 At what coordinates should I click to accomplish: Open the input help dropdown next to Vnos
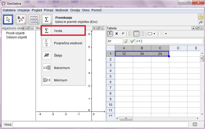[x=195, y=125]
